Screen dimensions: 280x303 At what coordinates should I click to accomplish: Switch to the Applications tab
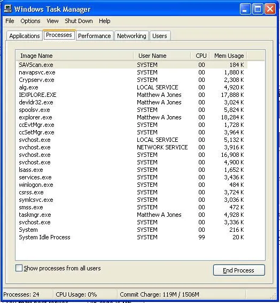(25, 36)
